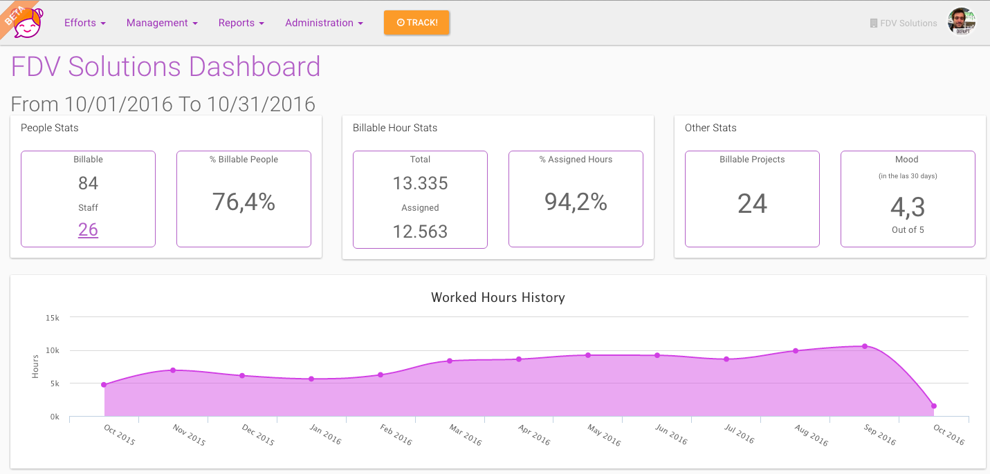990x474 pixels.
Task: Click the Sep 2016 x-axis label
Action: [880, 434]
